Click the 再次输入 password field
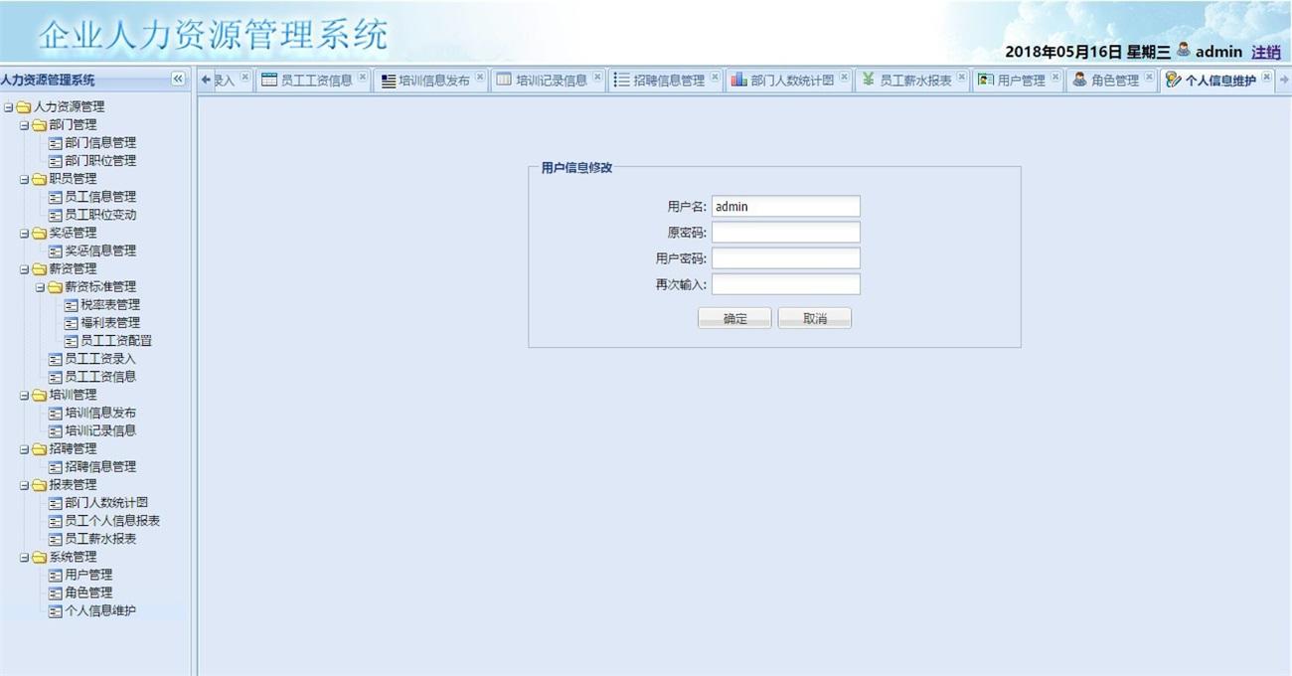 (x=785, y=284)
